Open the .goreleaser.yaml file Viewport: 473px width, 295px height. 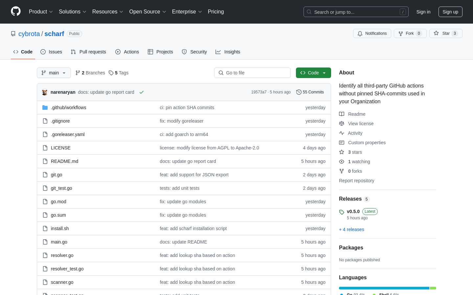point(68,134)
